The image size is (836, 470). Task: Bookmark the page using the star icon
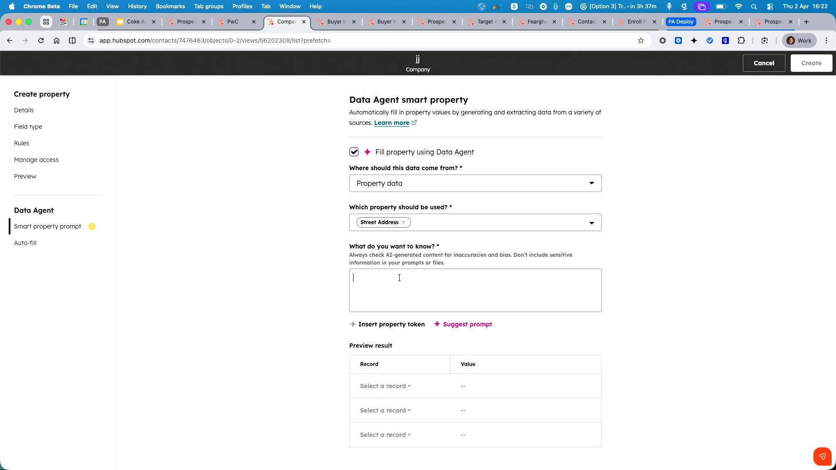(641, 40)
